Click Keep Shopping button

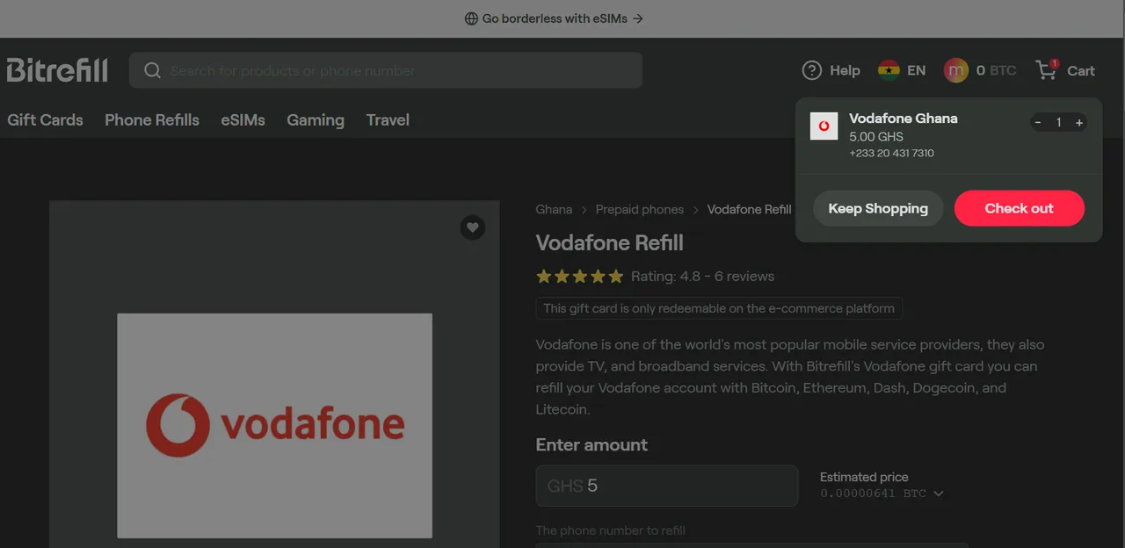tap(878, 208)
